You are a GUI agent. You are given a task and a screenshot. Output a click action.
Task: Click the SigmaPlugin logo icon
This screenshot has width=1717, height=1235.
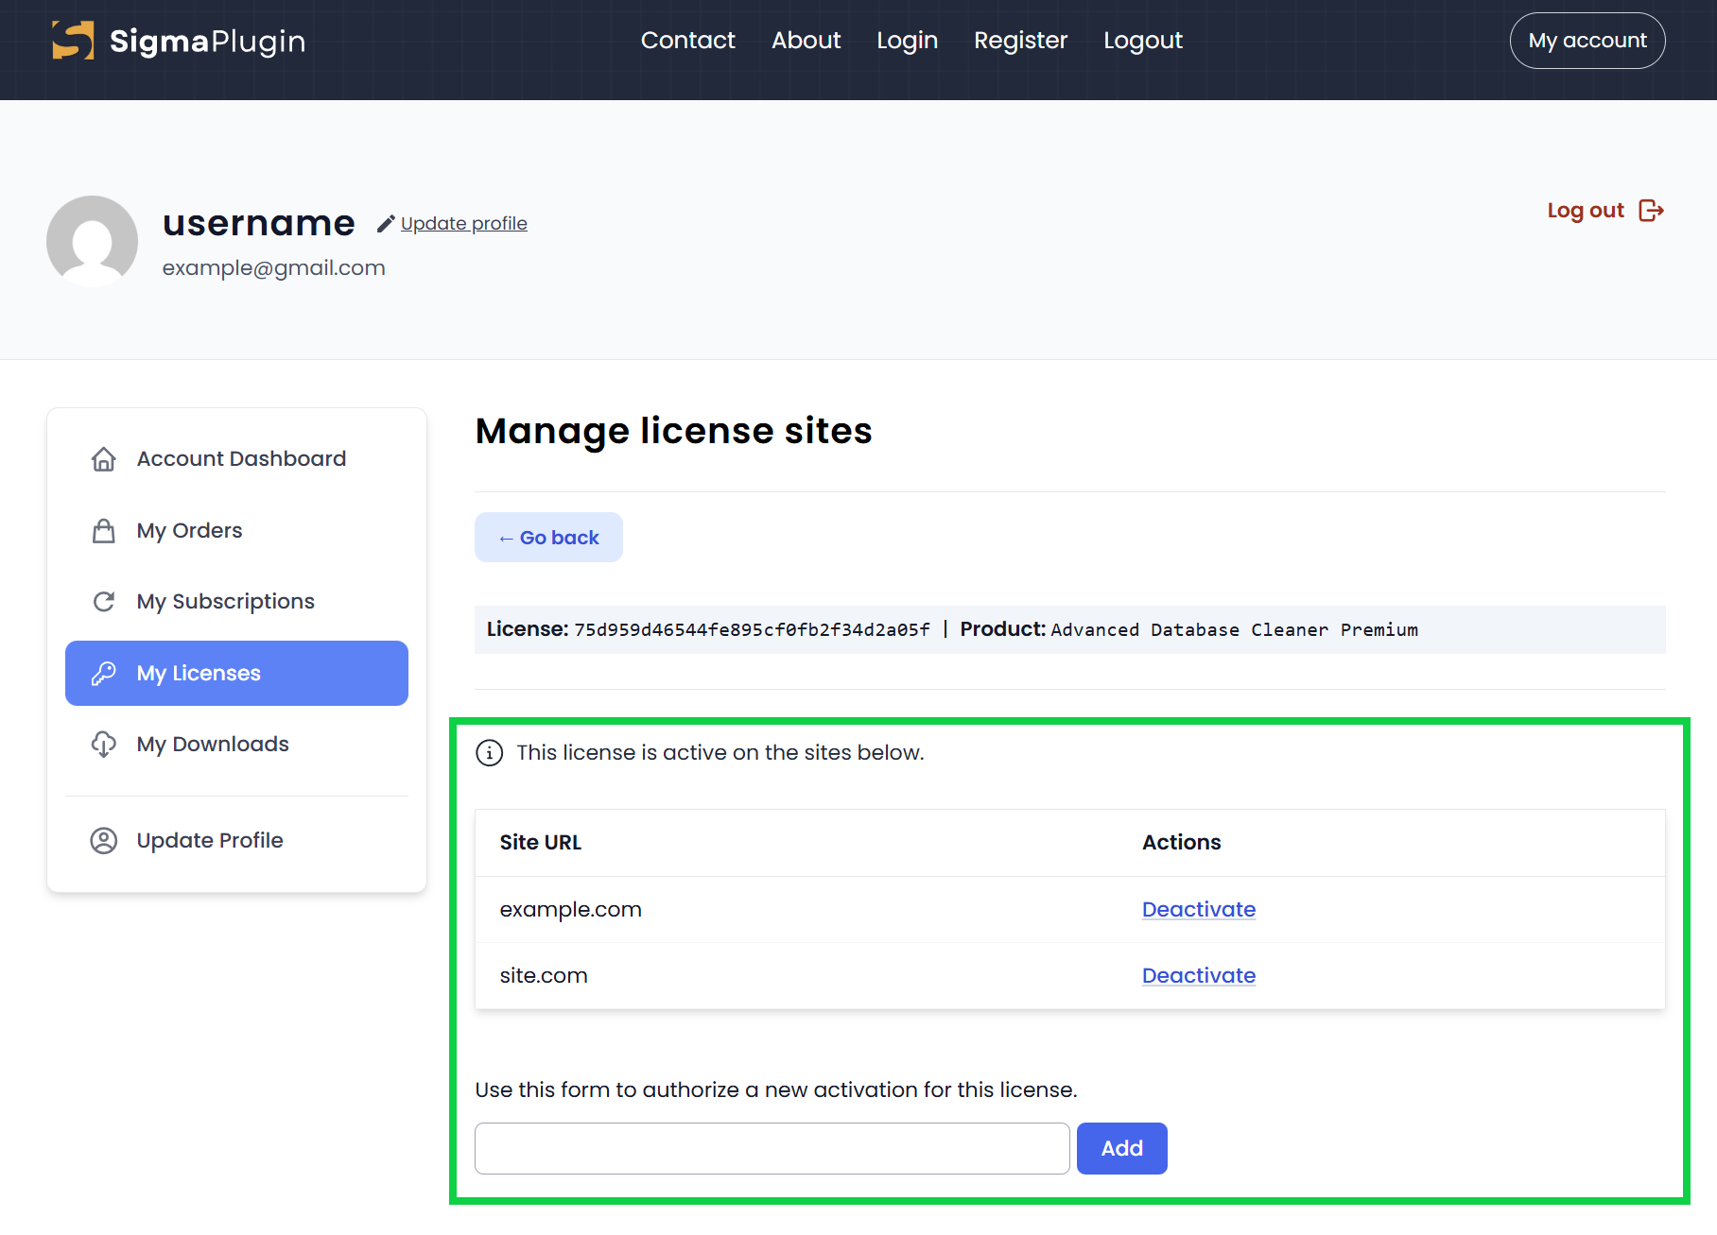click(73, 41)
